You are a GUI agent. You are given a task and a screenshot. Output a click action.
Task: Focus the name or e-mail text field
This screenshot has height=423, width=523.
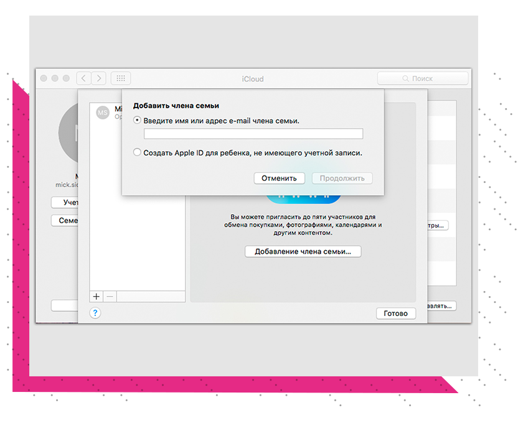[x=253, y=134]
